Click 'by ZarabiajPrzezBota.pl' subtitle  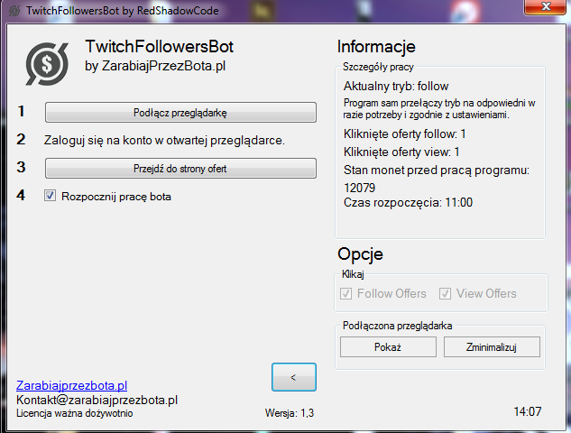[x=155, y=66]
